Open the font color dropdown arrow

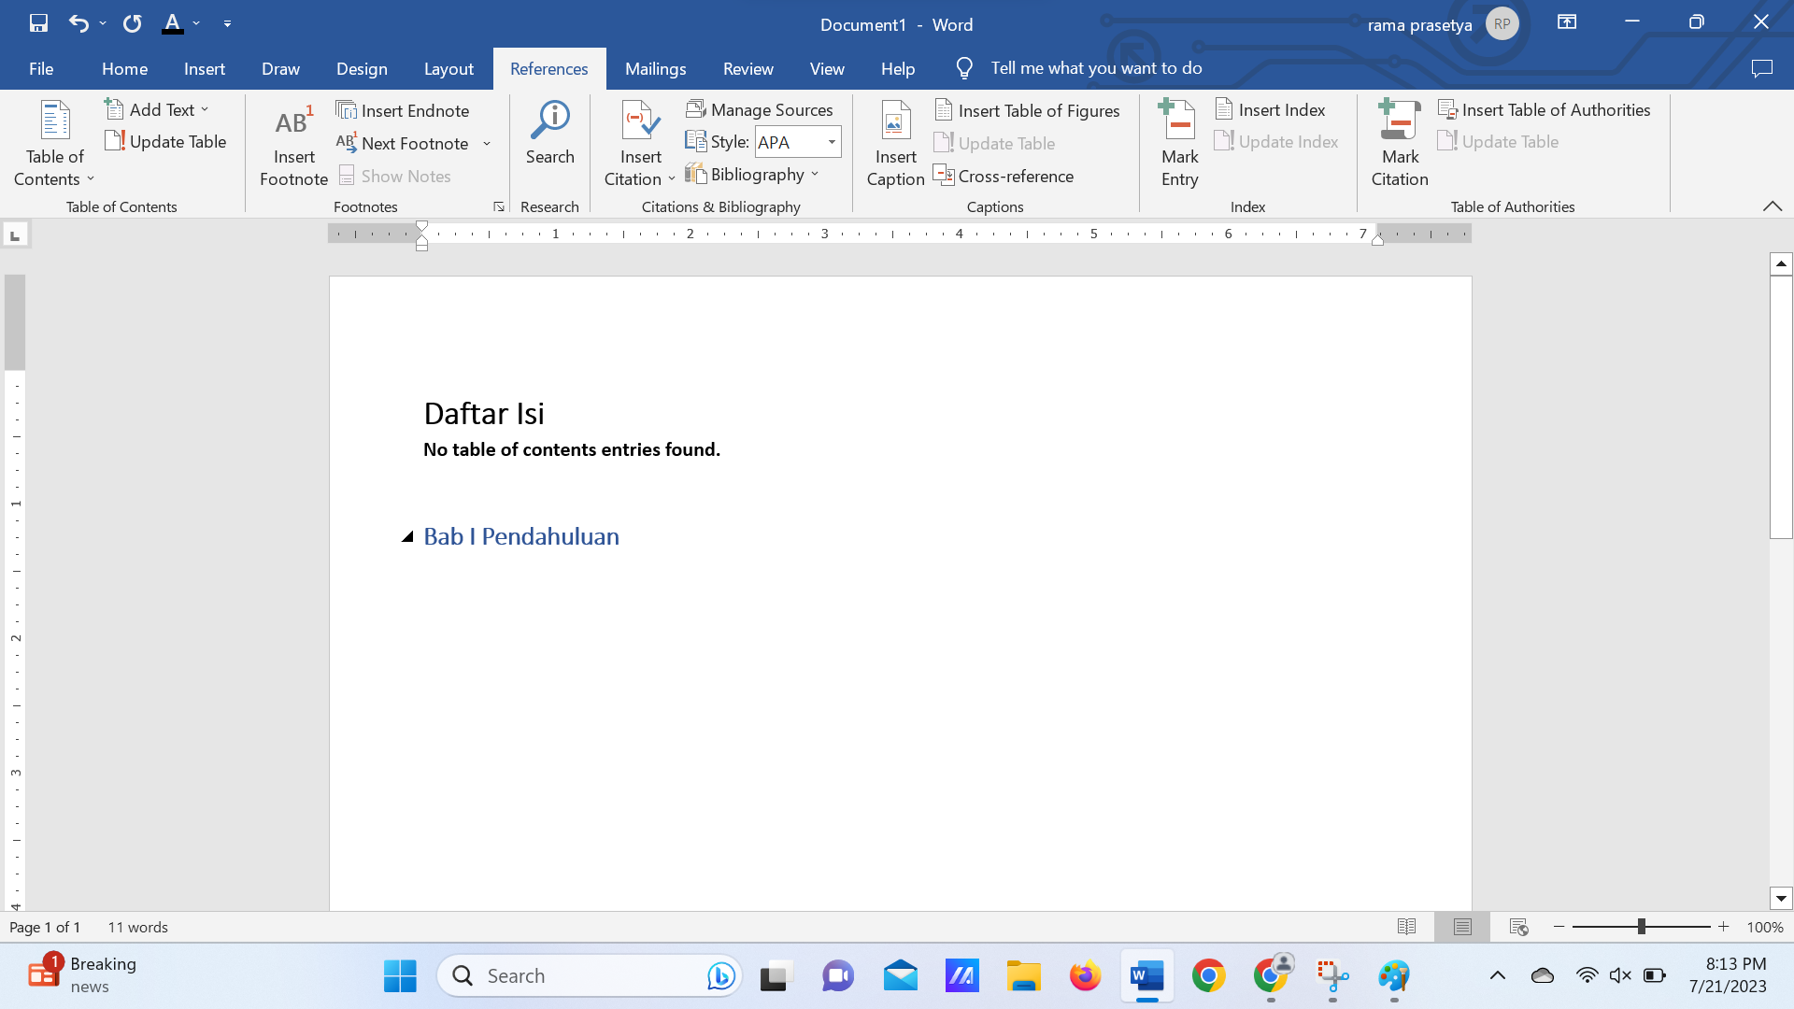pyautogui.click(x=196, y=23)
